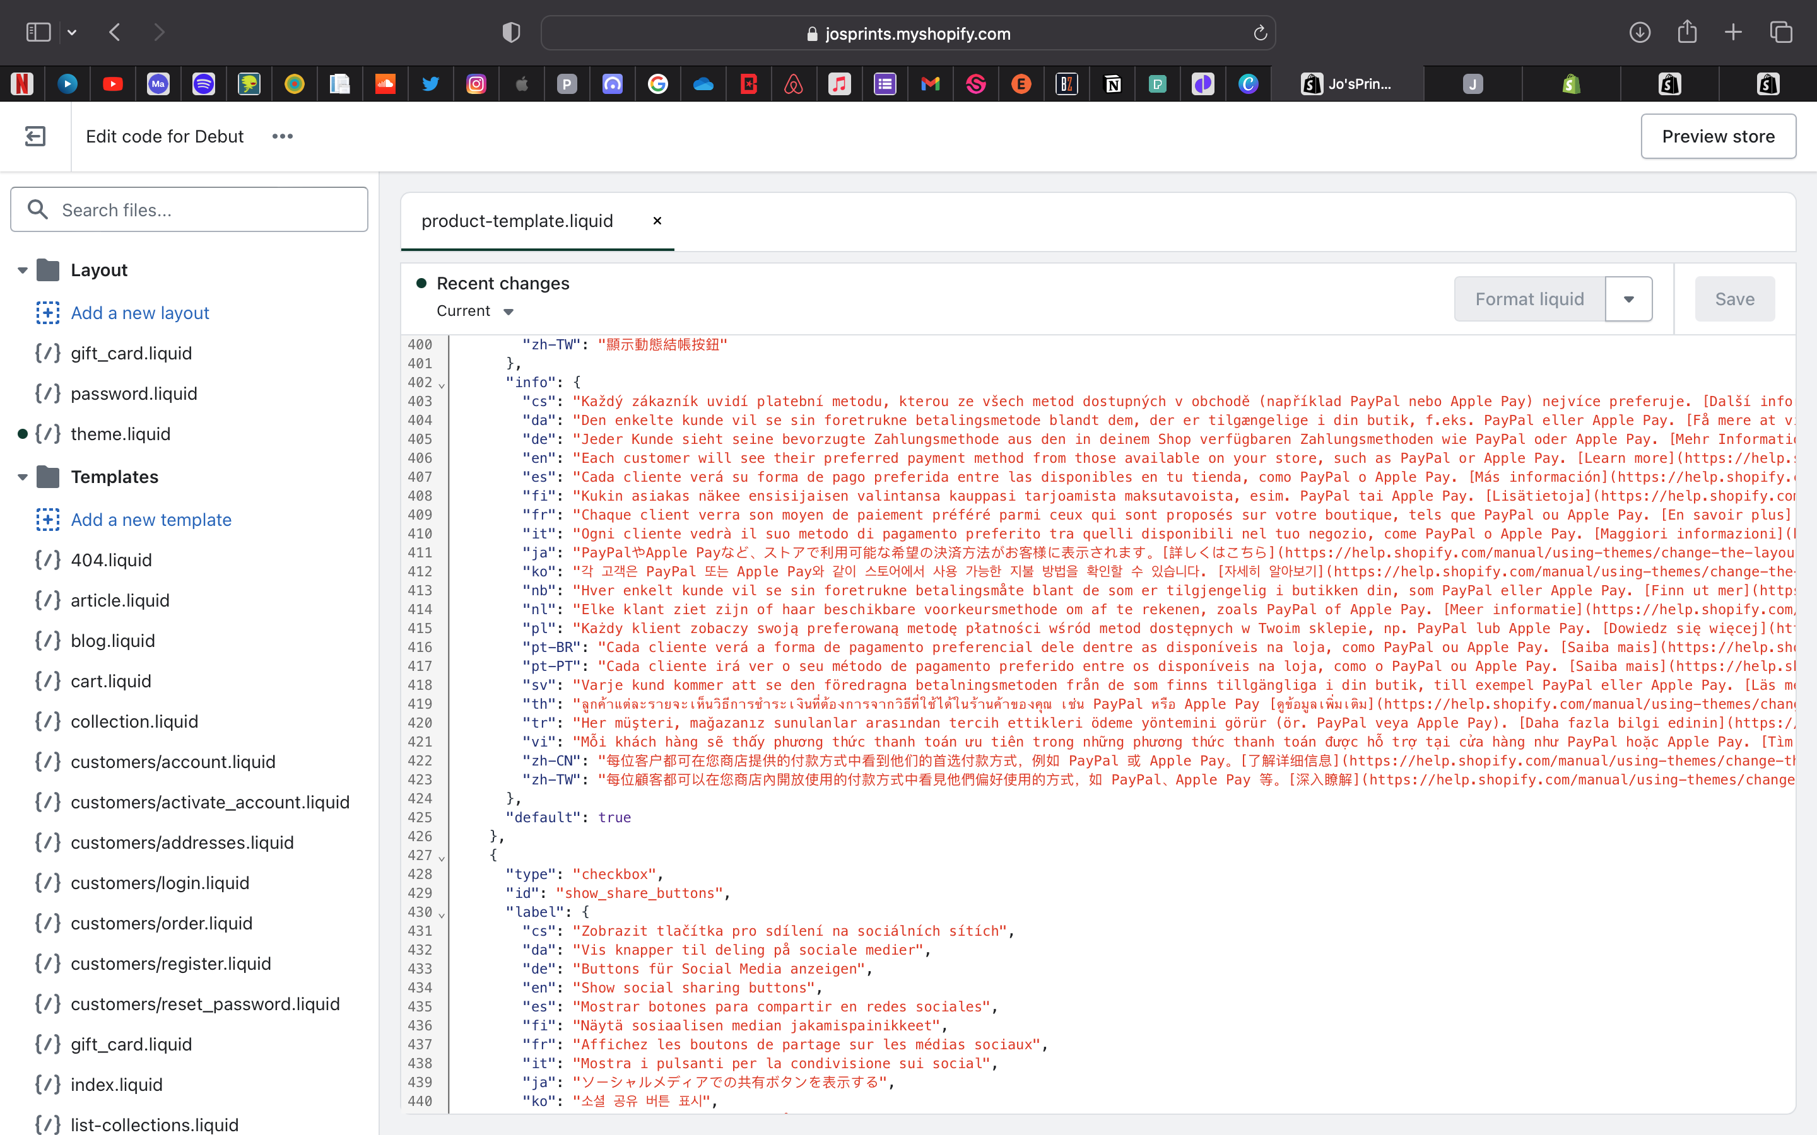This screenshot has height=1135, width=1817.
Task: Open Safari downloads icon
Action: pyautogui.click(x=1639, y=32)
